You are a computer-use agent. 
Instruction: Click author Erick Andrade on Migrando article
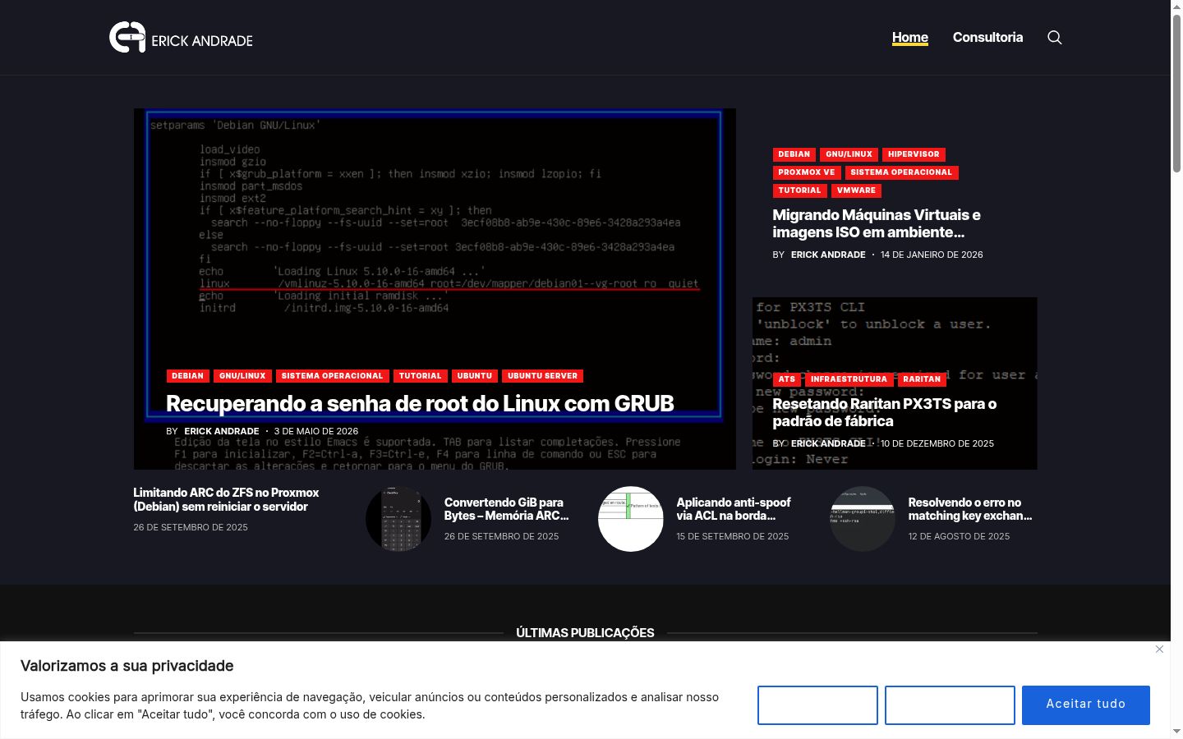(828, 255)
